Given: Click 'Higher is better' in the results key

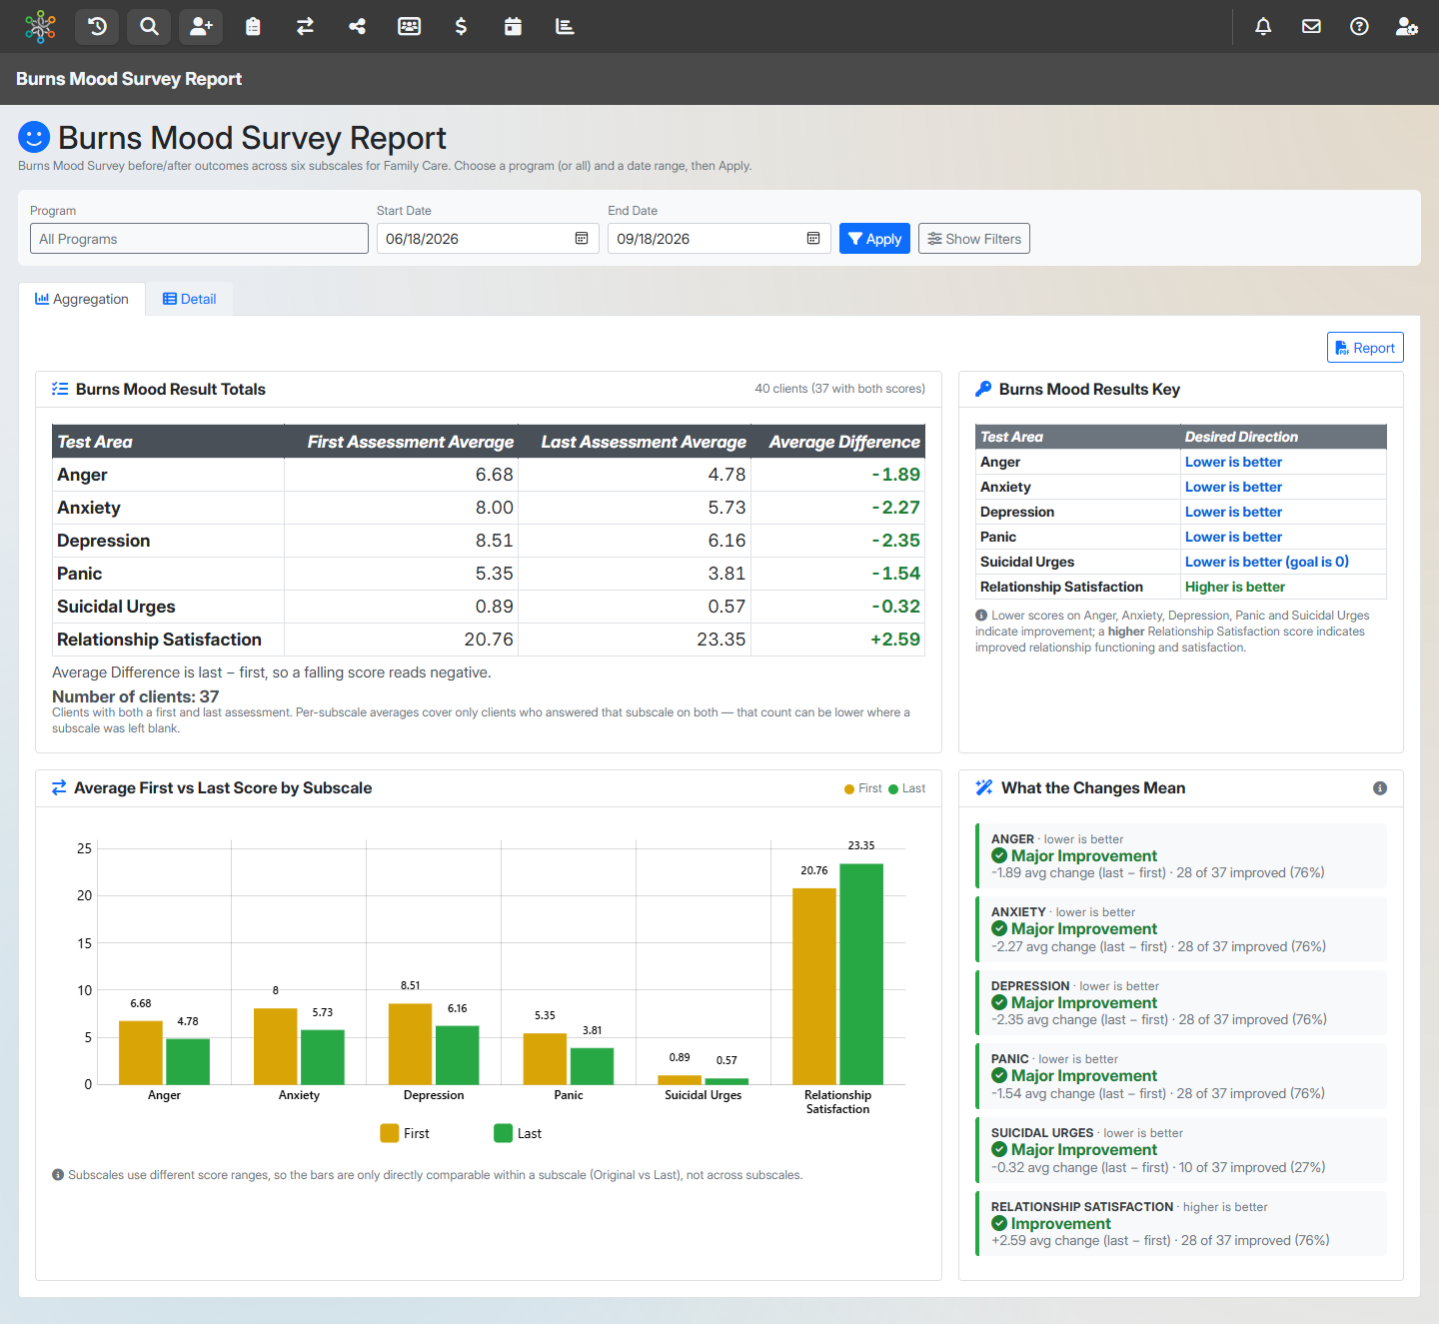Looking at the screenshot, I should pos(1235,587).
